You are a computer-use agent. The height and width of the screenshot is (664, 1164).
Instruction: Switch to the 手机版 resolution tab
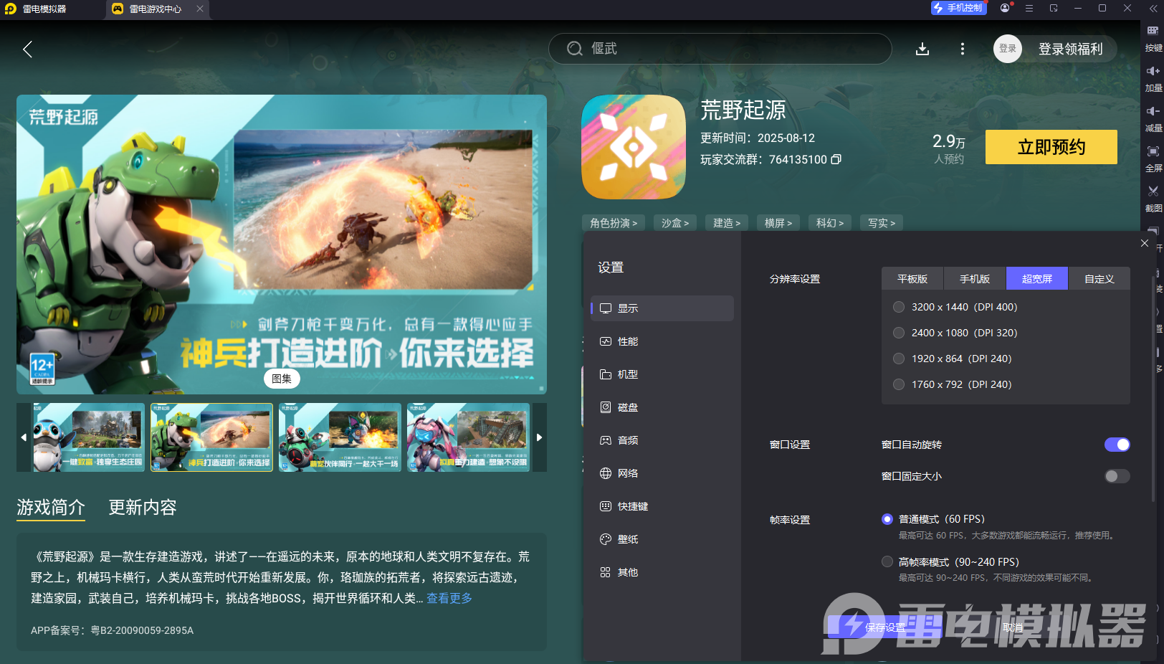tap(975, 278)
